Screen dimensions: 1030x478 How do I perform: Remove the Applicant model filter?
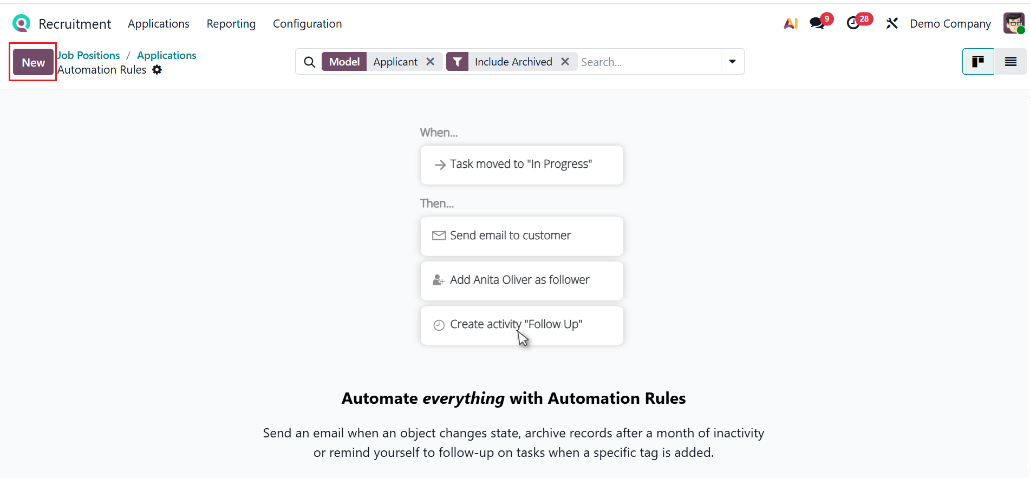pos(431,62)
